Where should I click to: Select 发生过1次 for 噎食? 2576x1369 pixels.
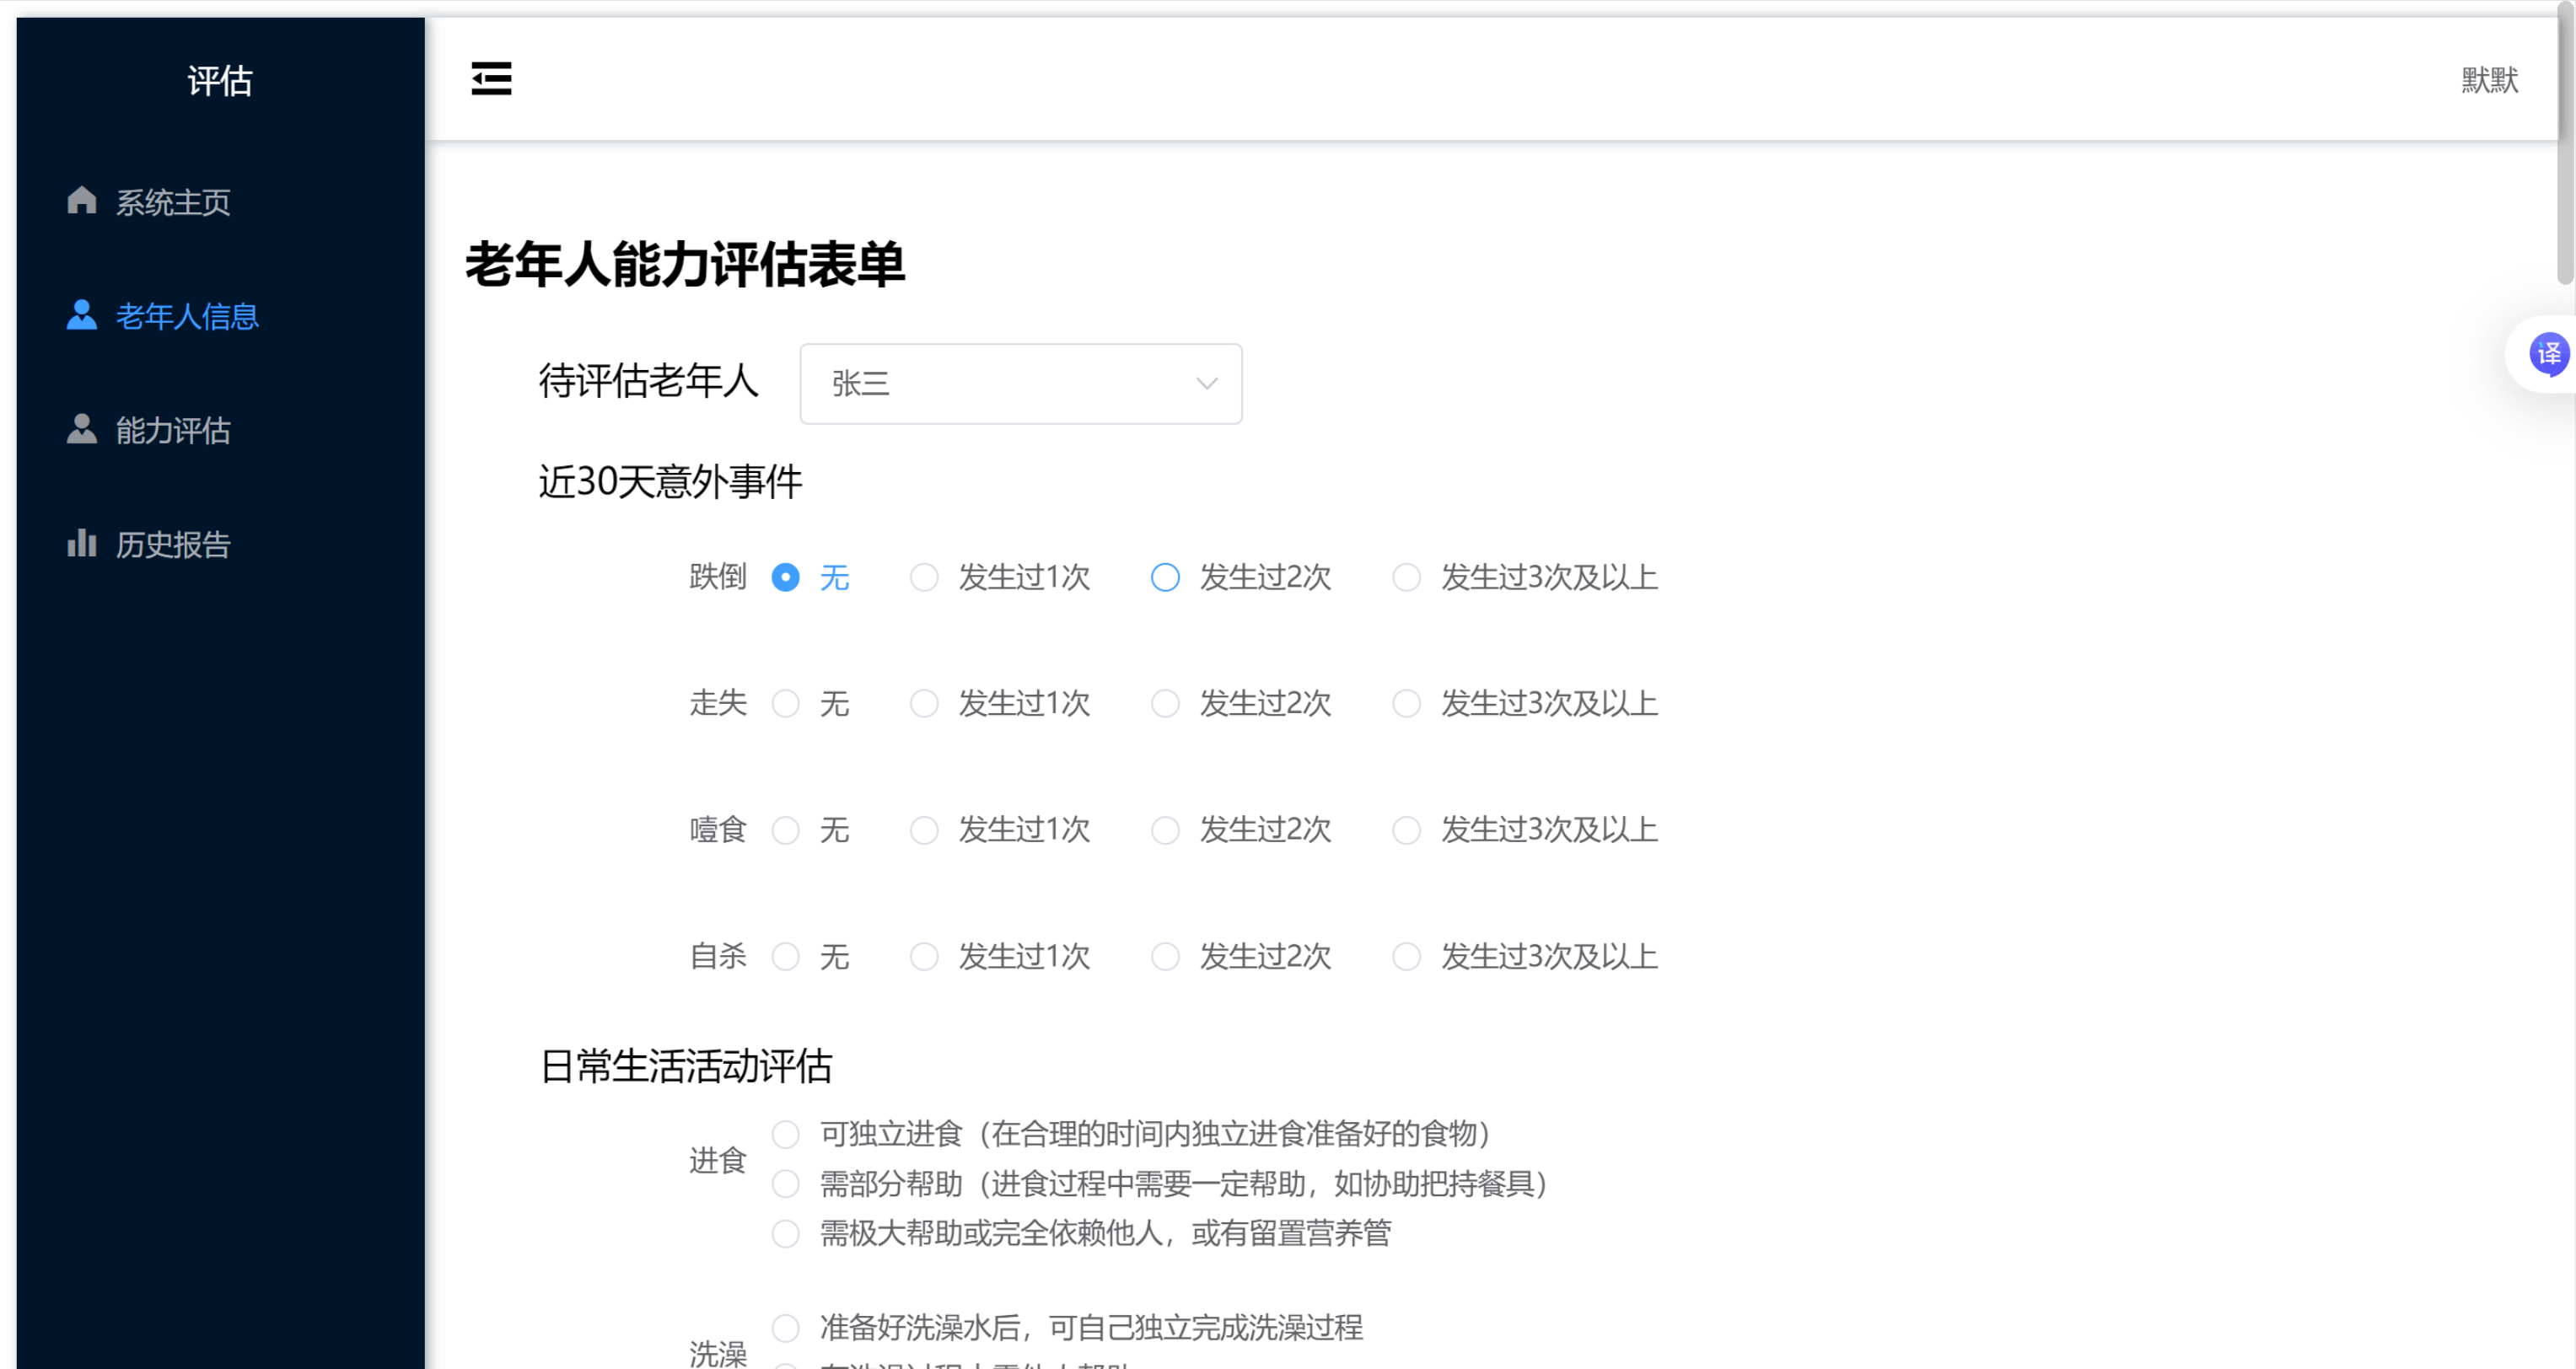(x=924, y=830)
